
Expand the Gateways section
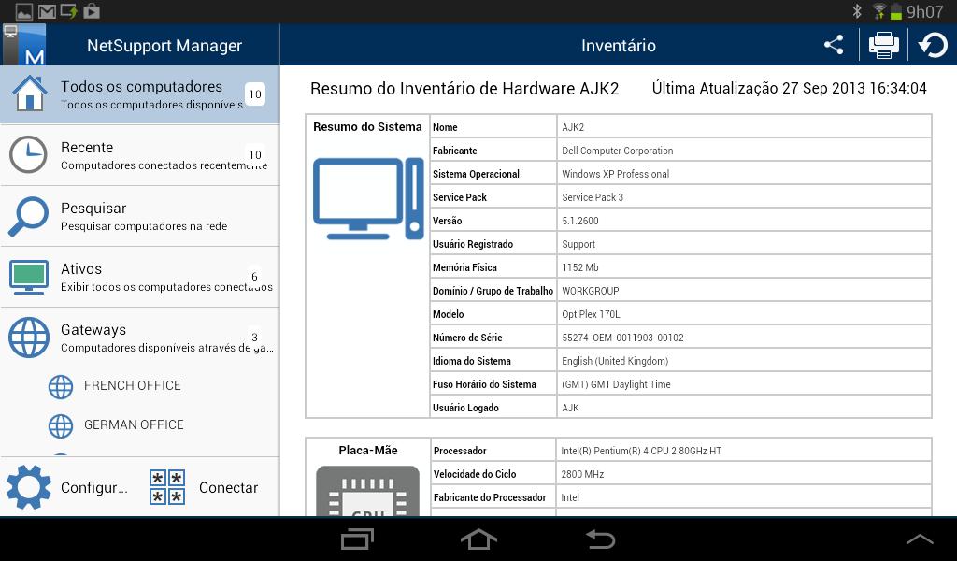pos(140,338)
